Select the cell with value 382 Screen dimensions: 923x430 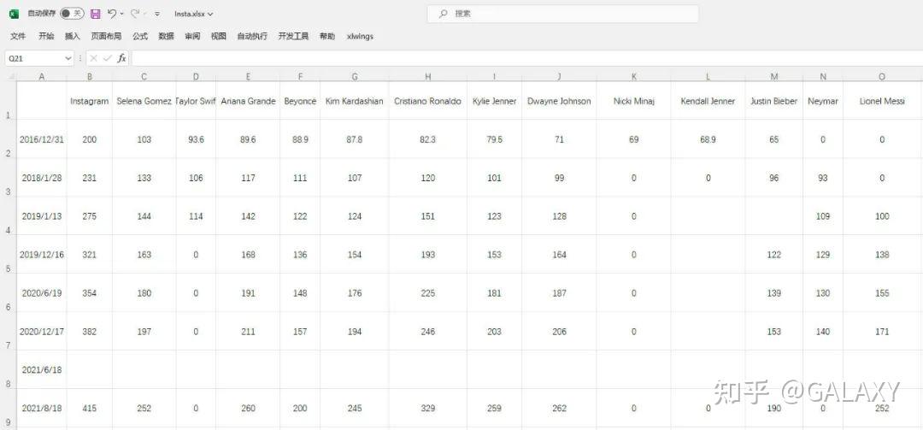coord(90,332)
